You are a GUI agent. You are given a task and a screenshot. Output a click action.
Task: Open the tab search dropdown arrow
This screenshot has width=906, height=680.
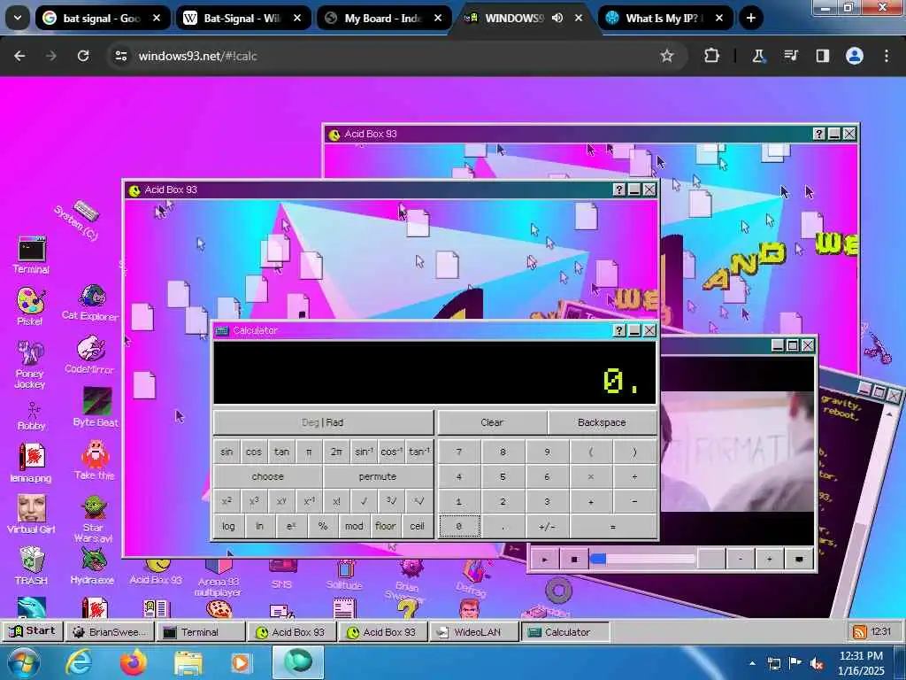click(x=18, y=18)
